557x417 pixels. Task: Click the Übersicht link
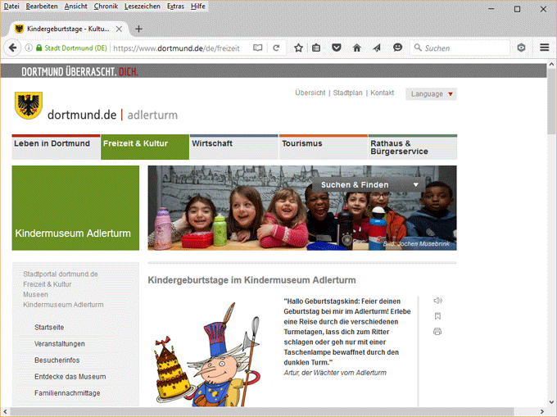[x=310, y=93]
